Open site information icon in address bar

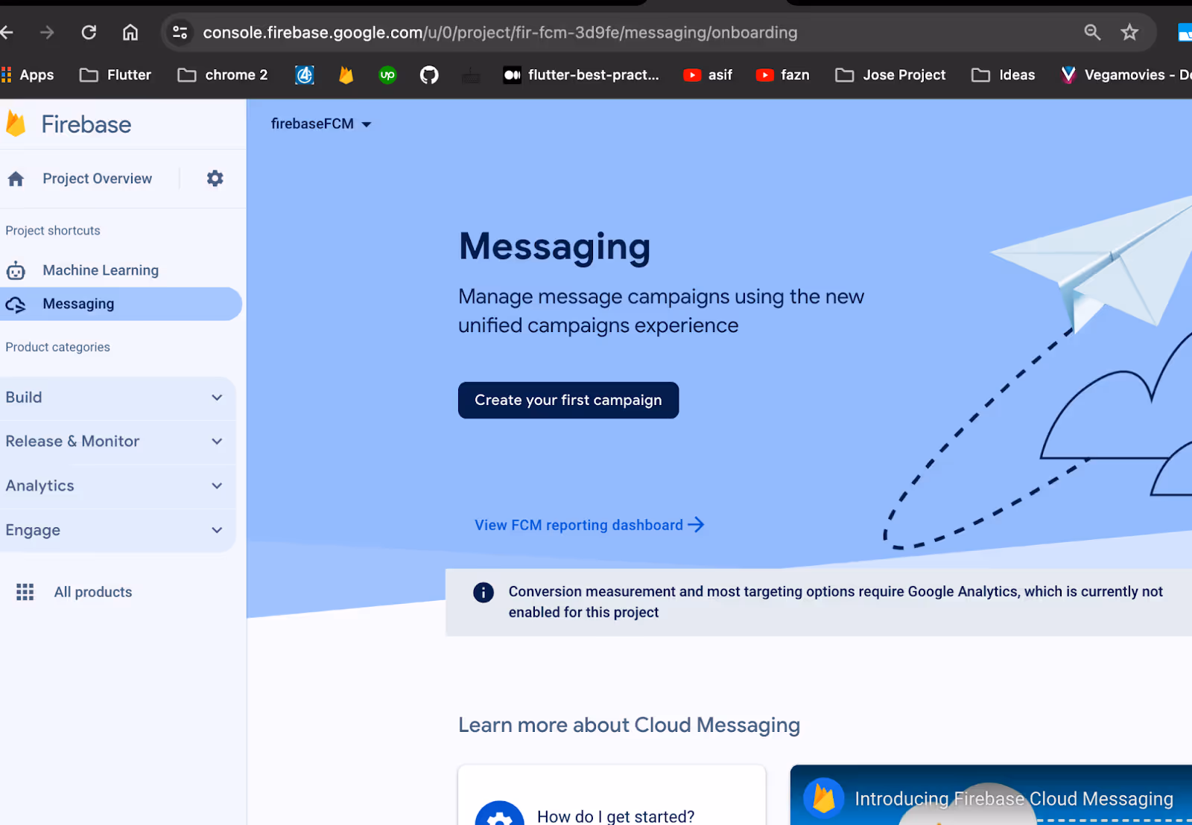pos(180,32)
